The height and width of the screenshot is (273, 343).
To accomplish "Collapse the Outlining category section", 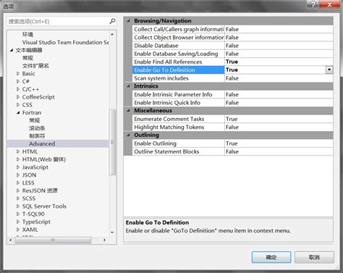I will (x=128, y=135).
